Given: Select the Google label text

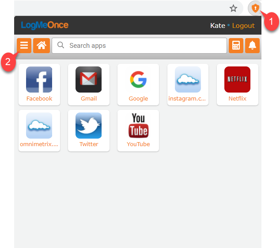Looking at the screenshot, I should (x=138, y=99).
